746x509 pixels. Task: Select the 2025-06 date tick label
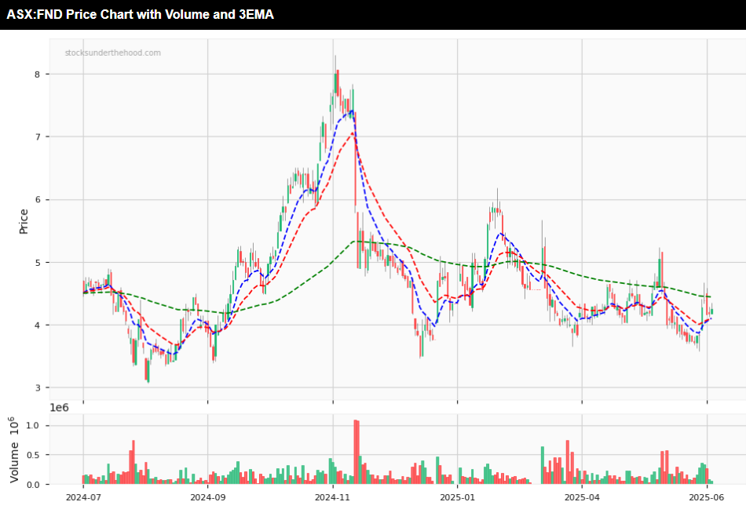[x=707, y=497]
